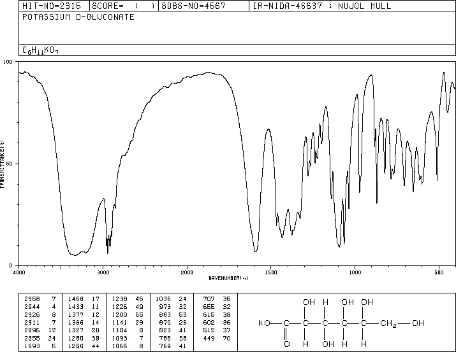Click the 100 mark on transmittance axis

click(x=8, y=62)
